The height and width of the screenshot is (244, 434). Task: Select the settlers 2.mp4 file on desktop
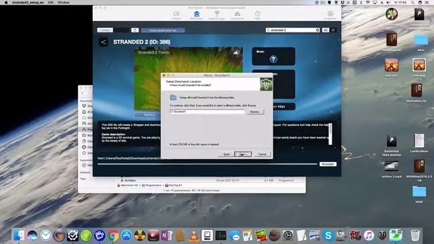[x=391, y=169]
